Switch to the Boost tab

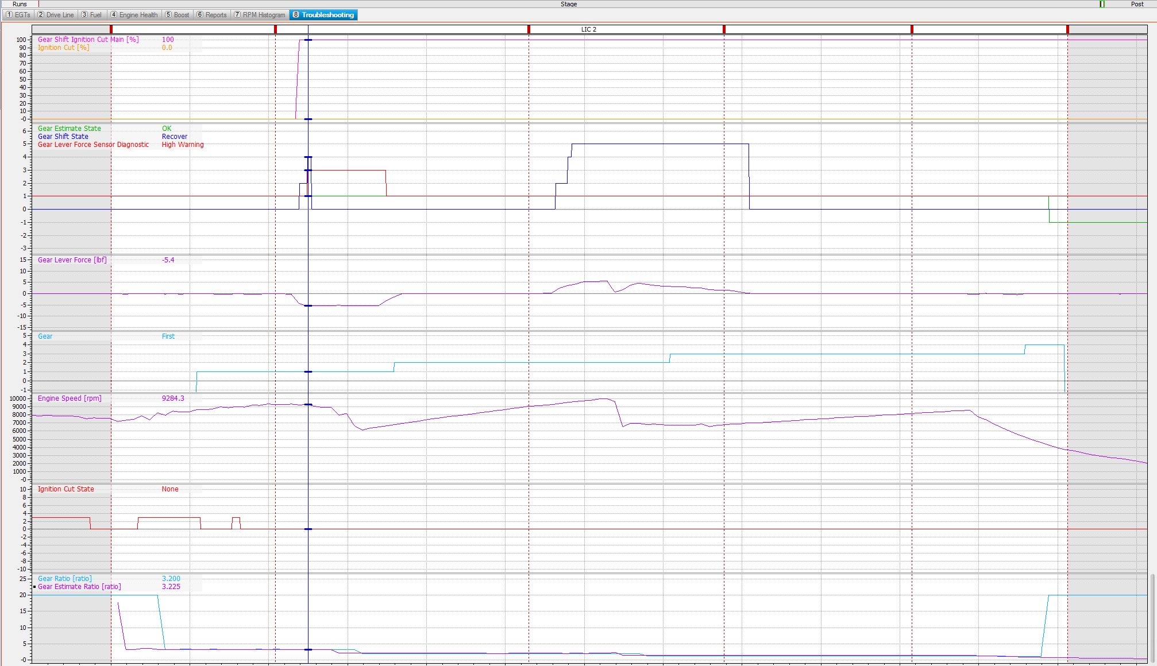coord(177,15)
